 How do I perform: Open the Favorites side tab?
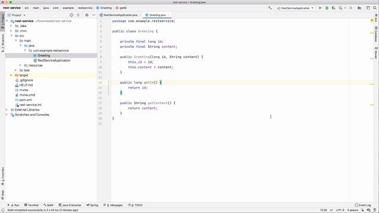coord(2,176)
